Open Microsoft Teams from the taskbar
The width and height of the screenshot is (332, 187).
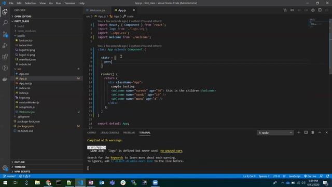point(112,183)
